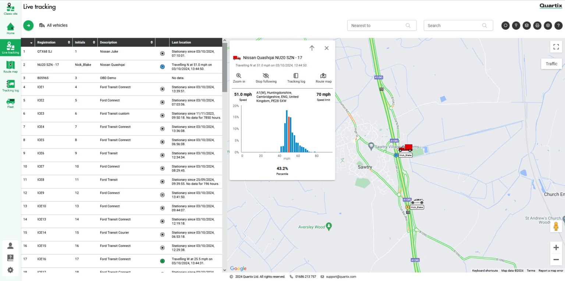Open the help question mark icon
This screenshot has height=281, width=565.
coord(558,25)
